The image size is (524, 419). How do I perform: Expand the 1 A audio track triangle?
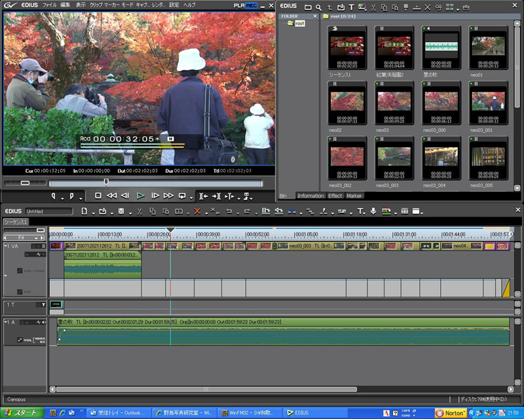(5, 321)
